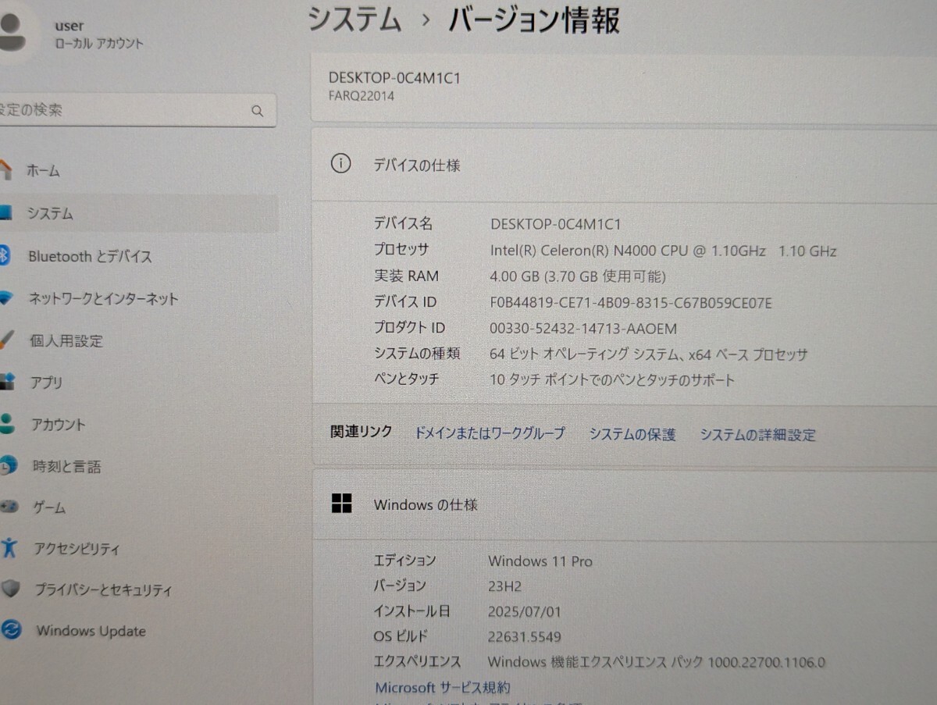Click the Windows logo icon in specifications
937x705 pixels.
[341, 504]
